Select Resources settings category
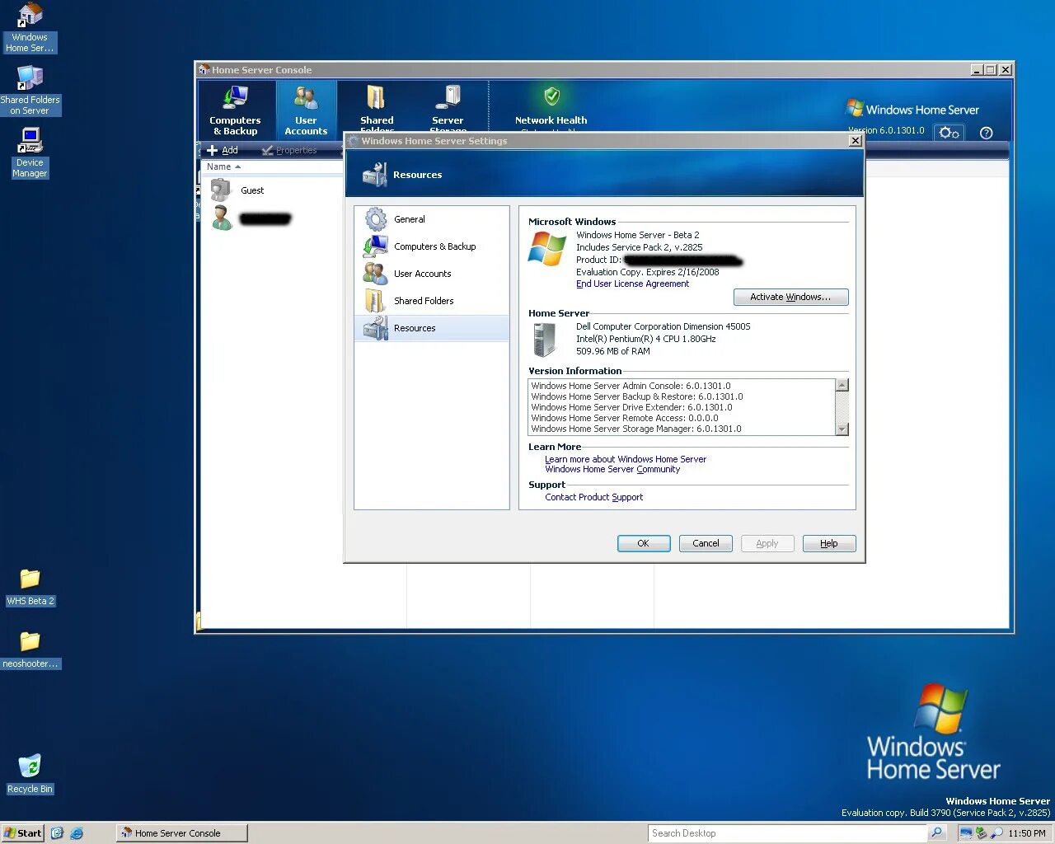The width and height of the screenshot is (1055, 844). point(432,328)
